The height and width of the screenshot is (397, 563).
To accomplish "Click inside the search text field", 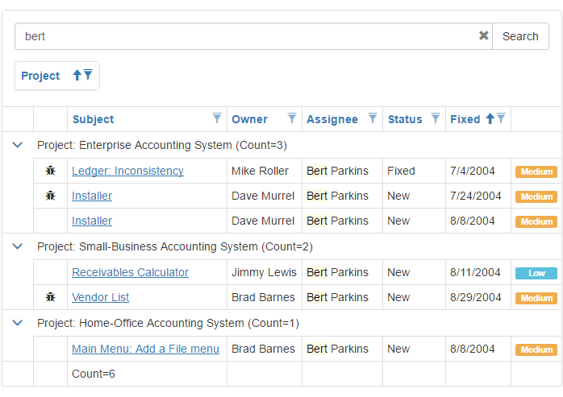I will point(242,36).
